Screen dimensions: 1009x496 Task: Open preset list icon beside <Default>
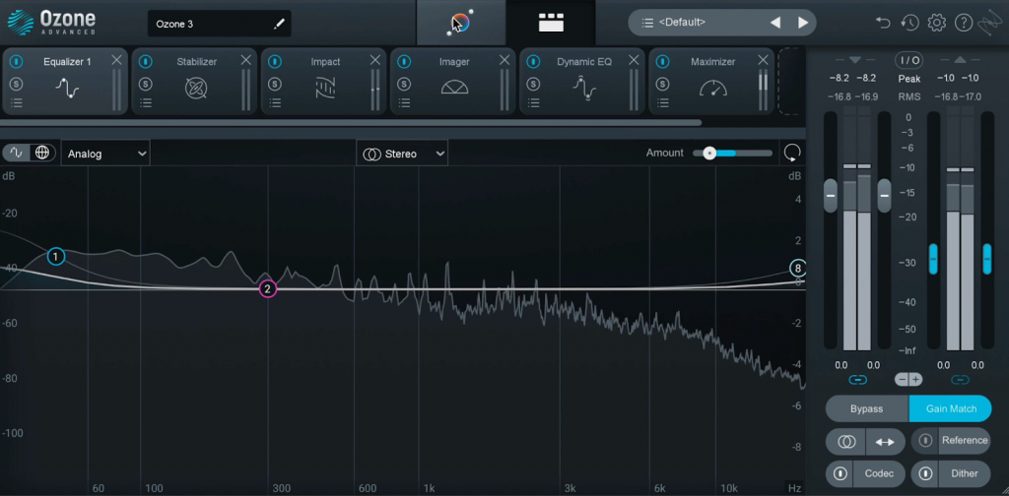[647, 24]
